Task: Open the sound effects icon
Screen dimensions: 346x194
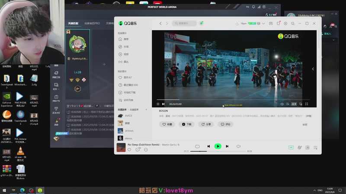Action: (299, 147)
